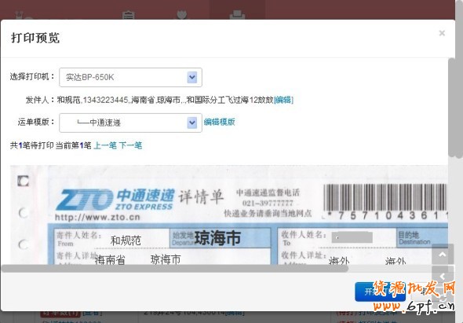Click the 编辑模版 link
The image size is (463, 323).
[x=219, y=122]
